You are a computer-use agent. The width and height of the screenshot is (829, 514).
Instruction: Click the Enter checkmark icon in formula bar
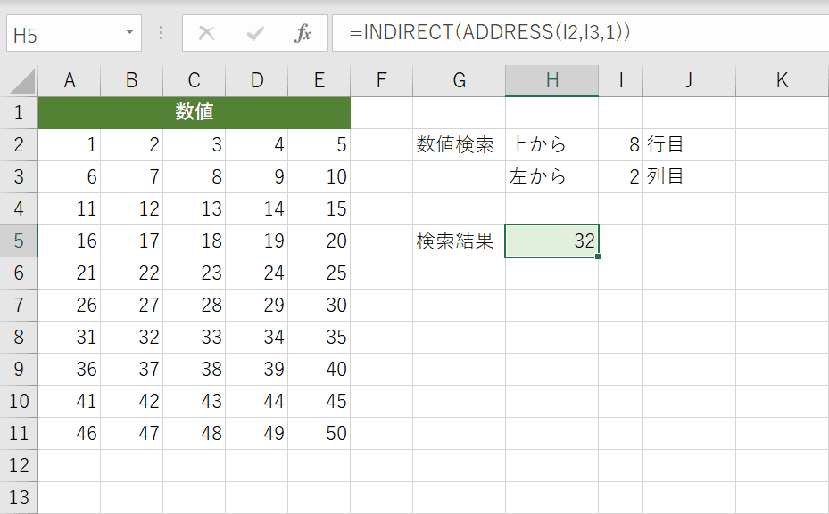pos(255,34)
